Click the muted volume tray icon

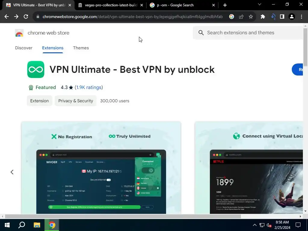[269, 225]
